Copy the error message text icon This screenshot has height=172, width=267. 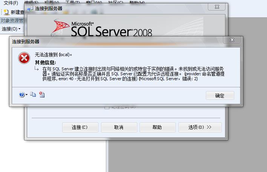[33, 94]
